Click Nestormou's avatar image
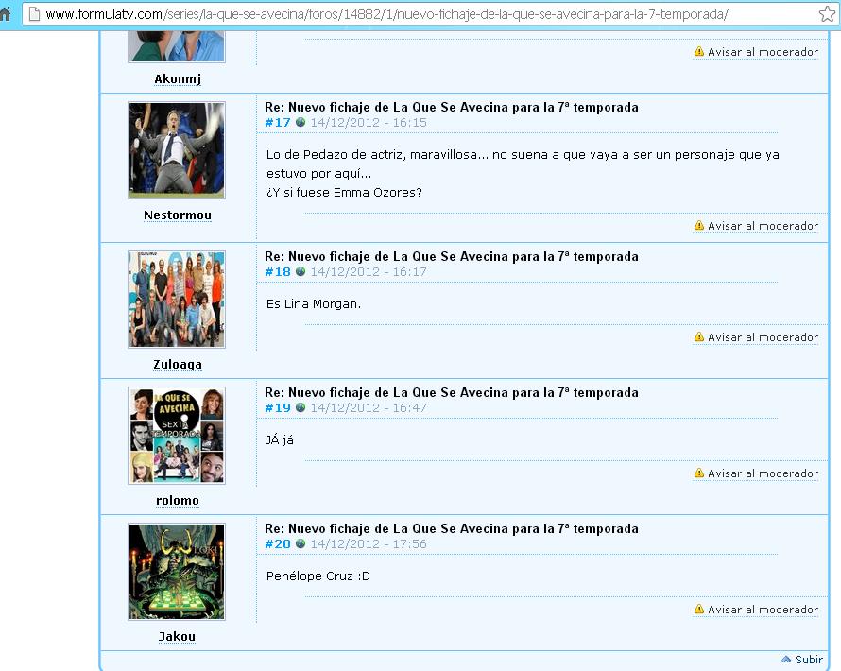The width and height of the screenshot is (841, 671). (177, 150)
